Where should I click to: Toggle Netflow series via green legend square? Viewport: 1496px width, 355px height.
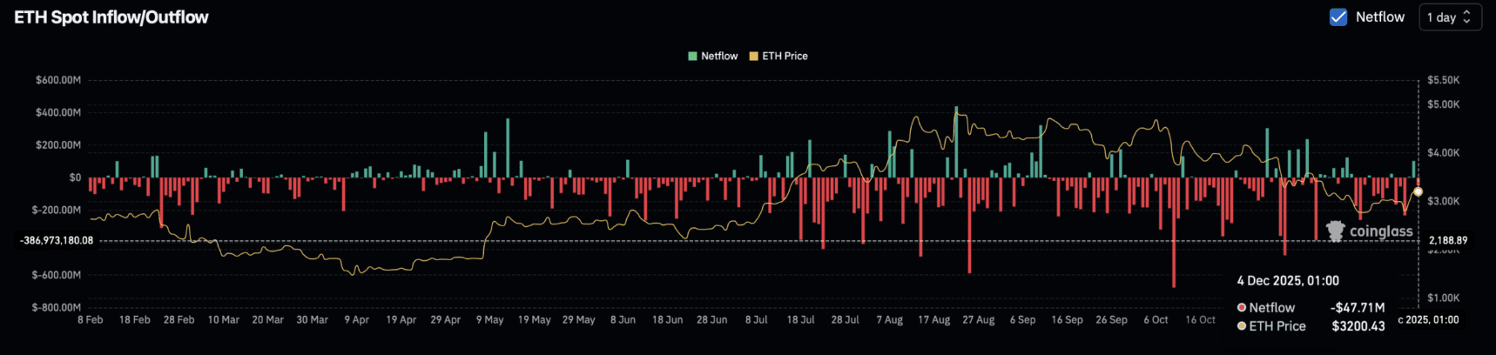point(692,56)
